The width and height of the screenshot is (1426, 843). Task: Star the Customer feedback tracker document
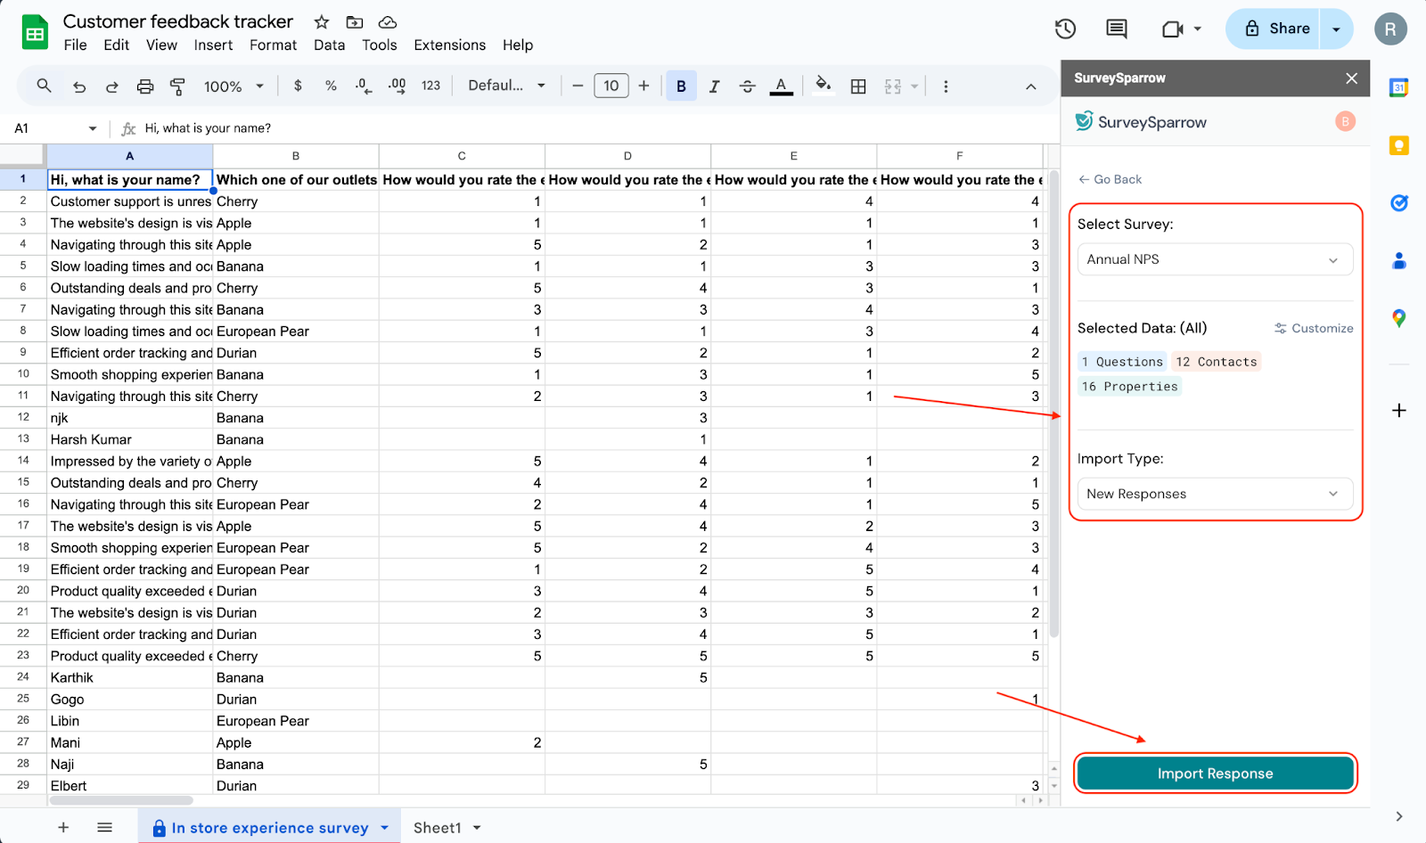(x=322, y=22)
